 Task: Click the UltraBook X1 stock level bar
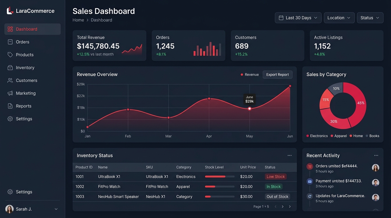[x=220, y=177]
